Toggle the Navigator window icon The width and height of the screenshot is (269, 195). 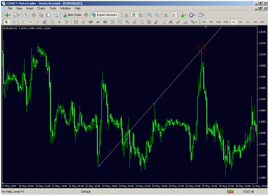41,15
